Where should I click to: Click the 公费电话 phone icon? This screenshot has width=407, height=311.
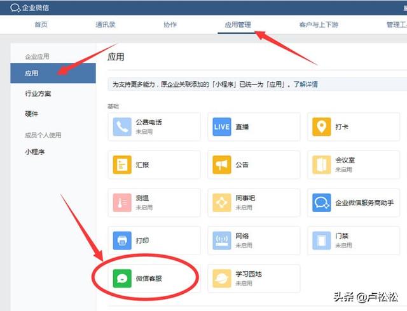click(122, 127)
